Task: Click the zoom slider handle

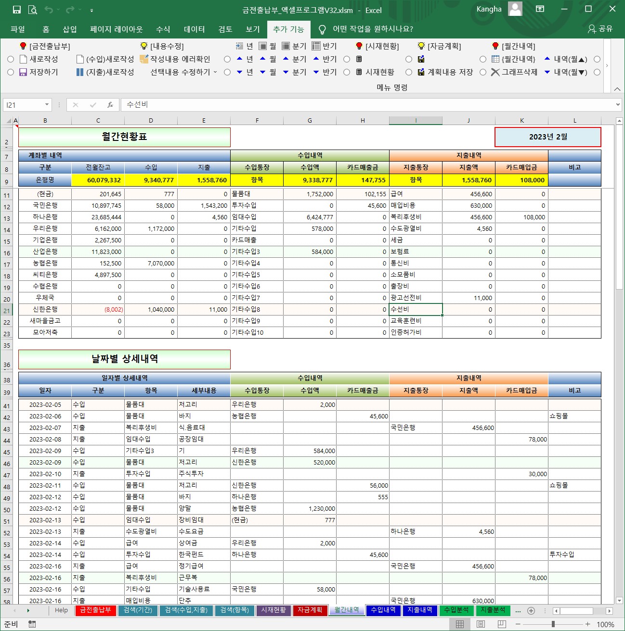Action: click(553, 624)
